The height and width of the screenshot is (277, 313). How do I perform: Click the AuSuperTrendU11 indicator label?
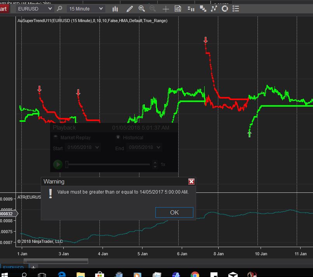tap(92, 21)
